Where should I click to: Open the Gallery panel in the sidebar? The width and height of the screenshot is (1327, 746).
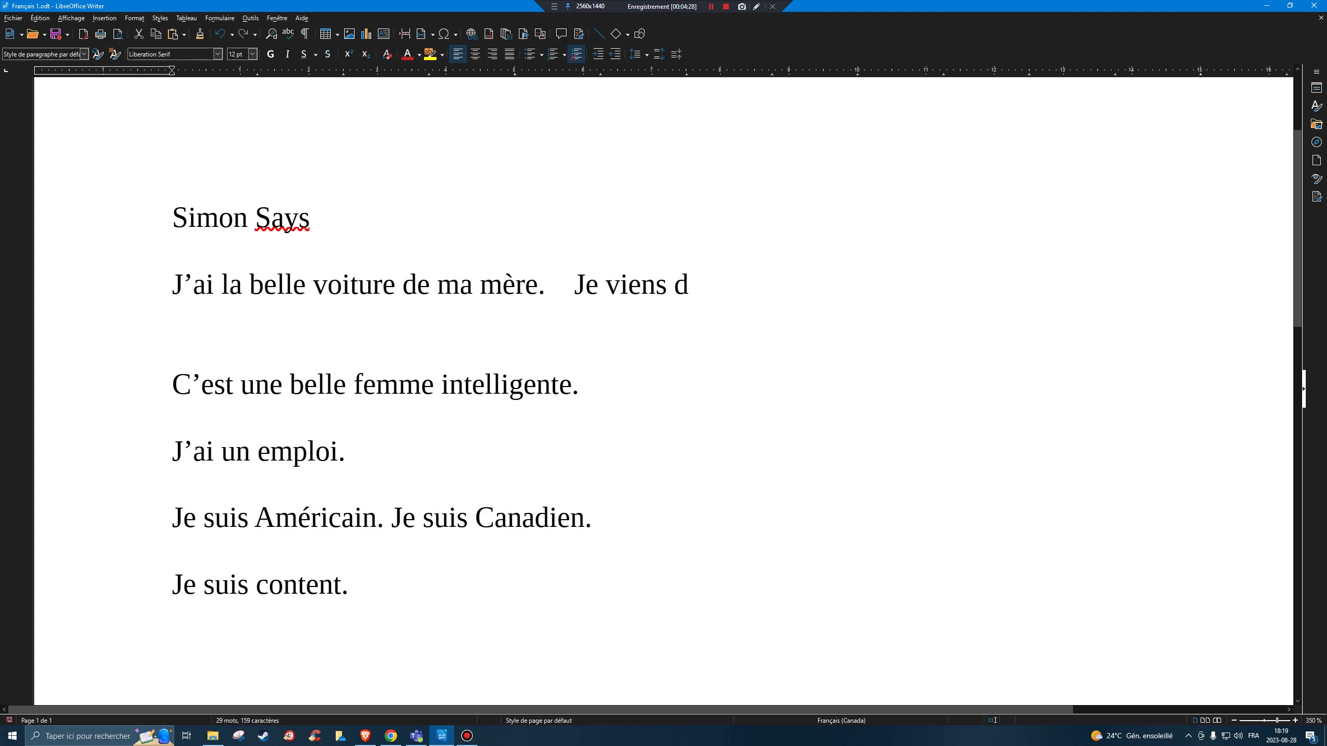click(x=1317, y=124)
